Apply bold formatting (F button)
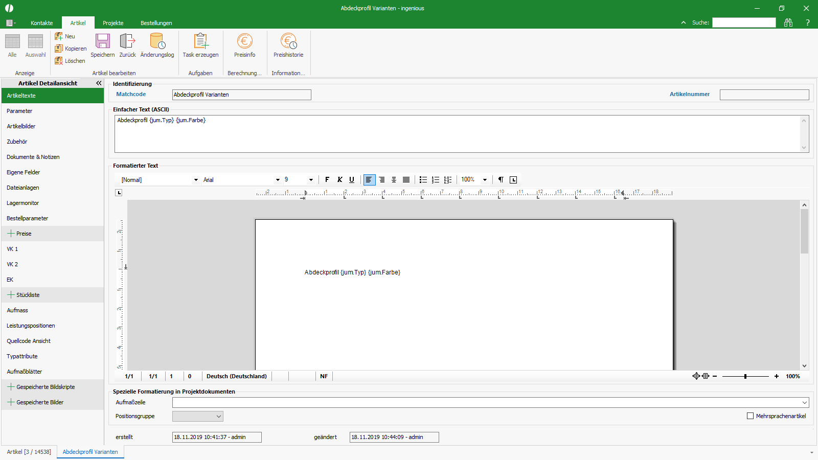This screenshot has height=460, width=818. pyautogui.click(x=327, y=179)
